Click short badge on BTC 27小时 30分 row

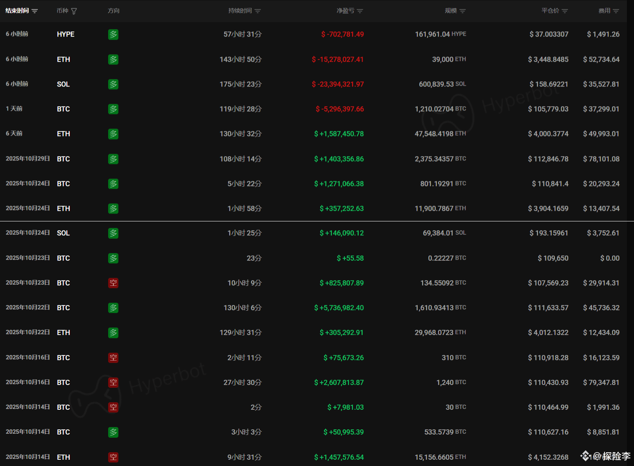point(113,382)
